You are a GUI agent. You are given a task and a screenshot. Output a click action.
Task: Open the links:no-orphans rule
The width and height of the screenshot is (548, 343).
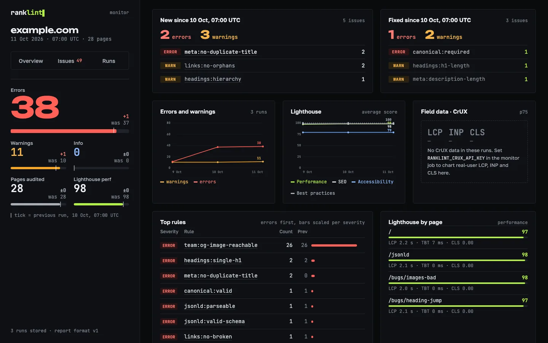pos(210,66)
